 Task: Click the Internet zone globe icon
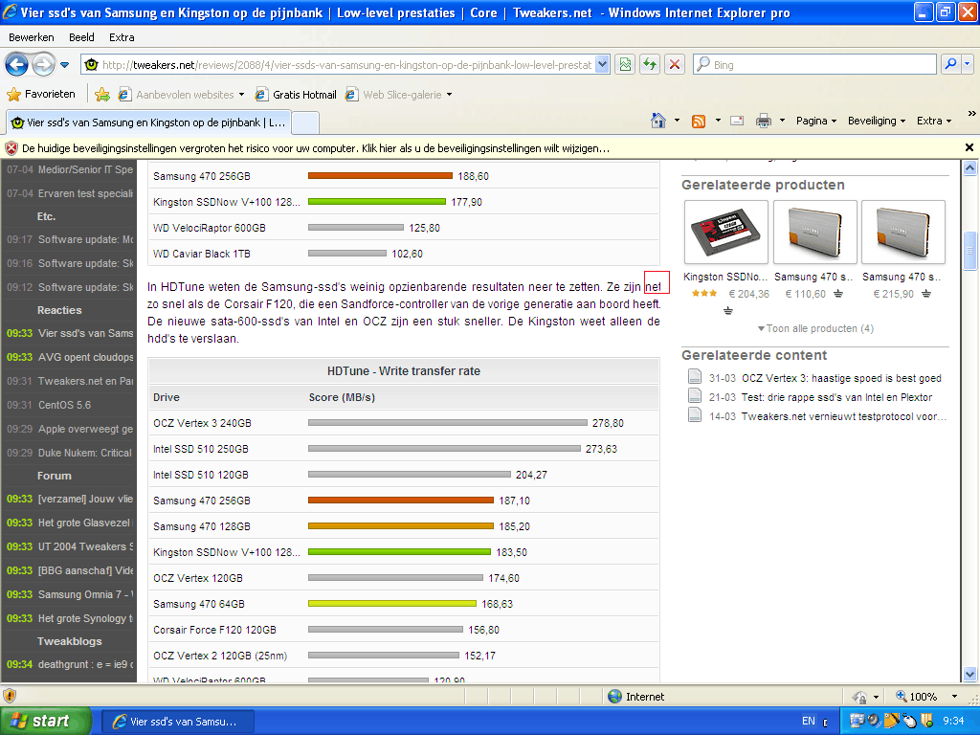click(x=615, y=697)
